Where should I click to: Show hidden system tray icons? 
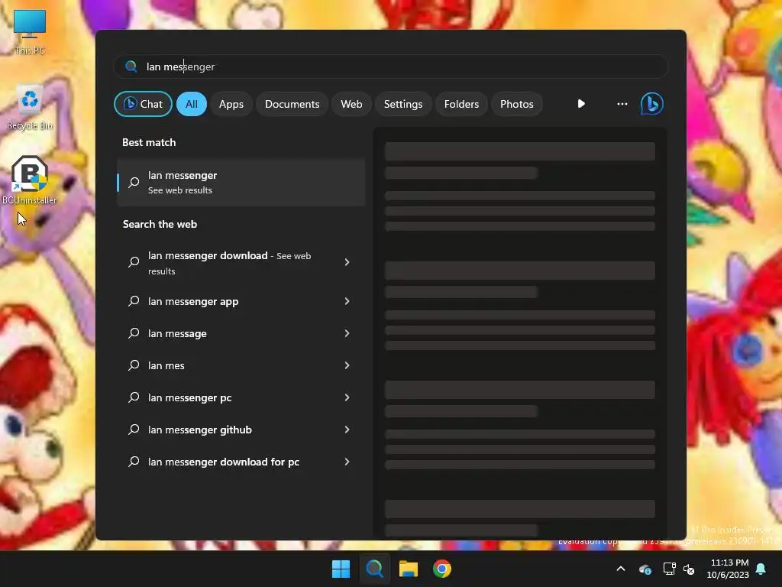621,569
